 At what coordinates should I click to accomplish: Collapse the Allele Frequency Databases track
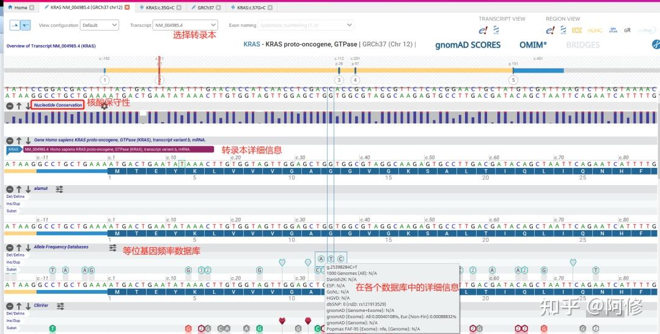(10, 248)
